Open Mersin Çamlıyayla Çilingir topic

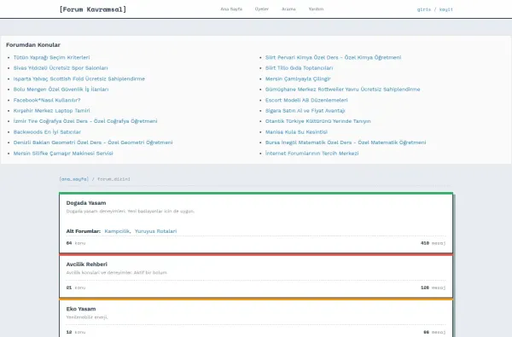tap(298, 78)
